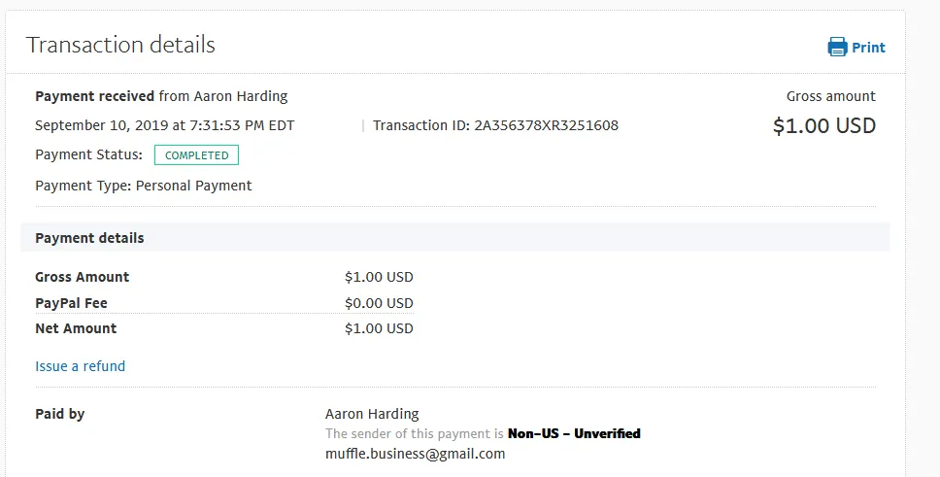The image size is (940, 477).
Task: Click the Print link text
Action: point(868,48)
